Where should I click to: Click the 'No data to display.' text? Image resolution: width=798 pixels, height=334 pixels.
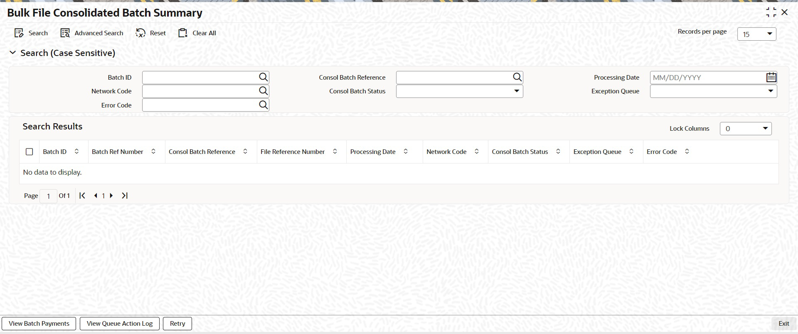[x=52, y=172]
